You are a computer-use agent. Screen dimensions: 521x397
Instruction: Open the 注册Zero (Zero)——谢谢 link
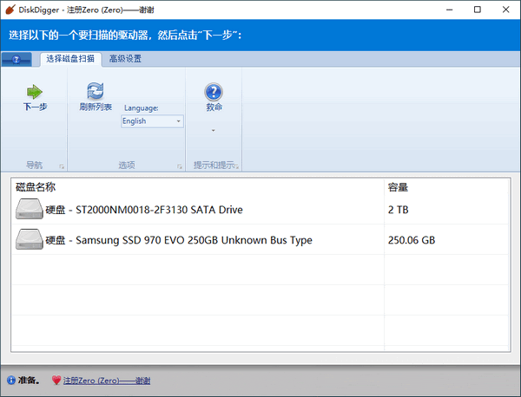click(x=107, y=381)
